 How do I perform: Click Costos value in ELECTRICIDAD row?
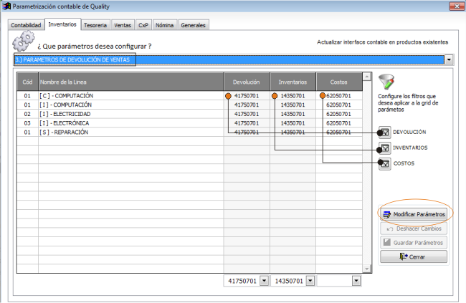[339, 114]
